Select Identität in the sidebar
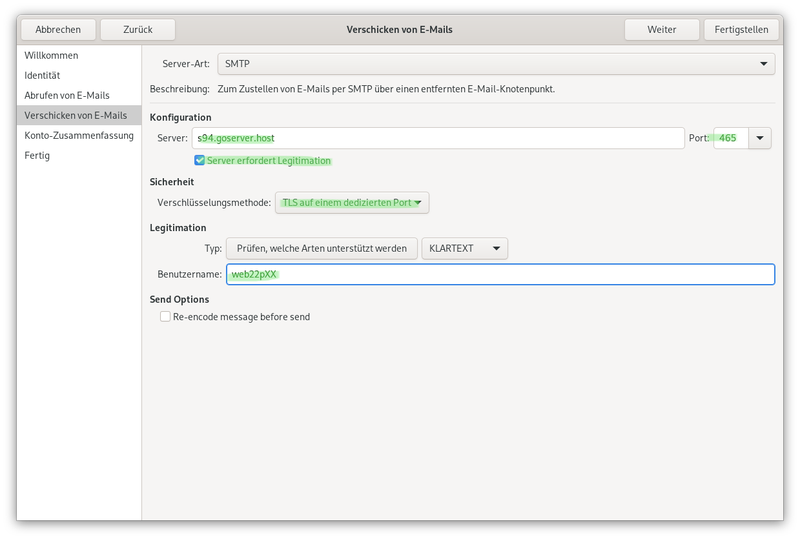 [x=43, y=76]
